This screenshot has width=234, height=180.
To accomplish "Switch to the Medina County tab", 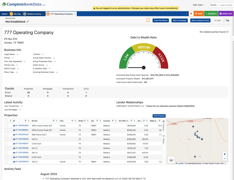I will click(x=34, y=14).
